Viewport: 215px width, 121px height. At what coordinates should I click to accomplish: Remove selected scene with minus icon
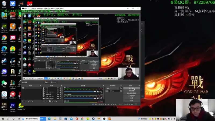coord(26,101)
